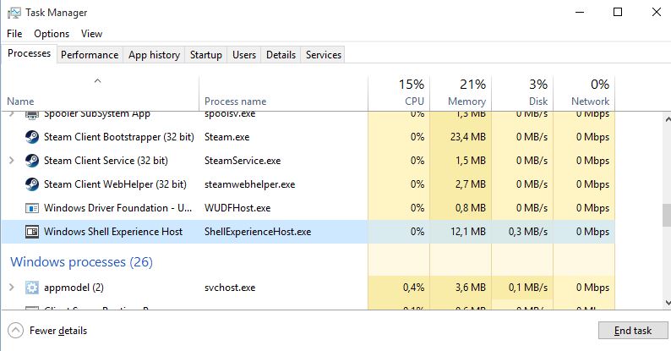The image size is (671, 351).
Task: Click the Fewer details circle arrow icon
Action: pos(16,331)
